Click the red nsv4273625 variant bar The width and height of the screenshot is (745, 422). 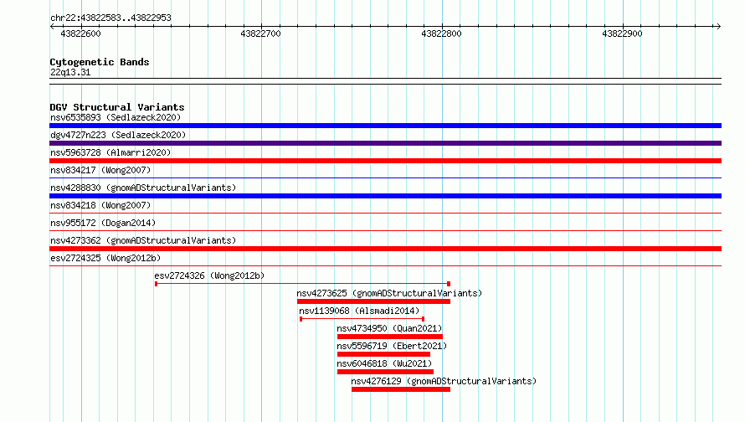pyautogui.click(x=373, y=301)
